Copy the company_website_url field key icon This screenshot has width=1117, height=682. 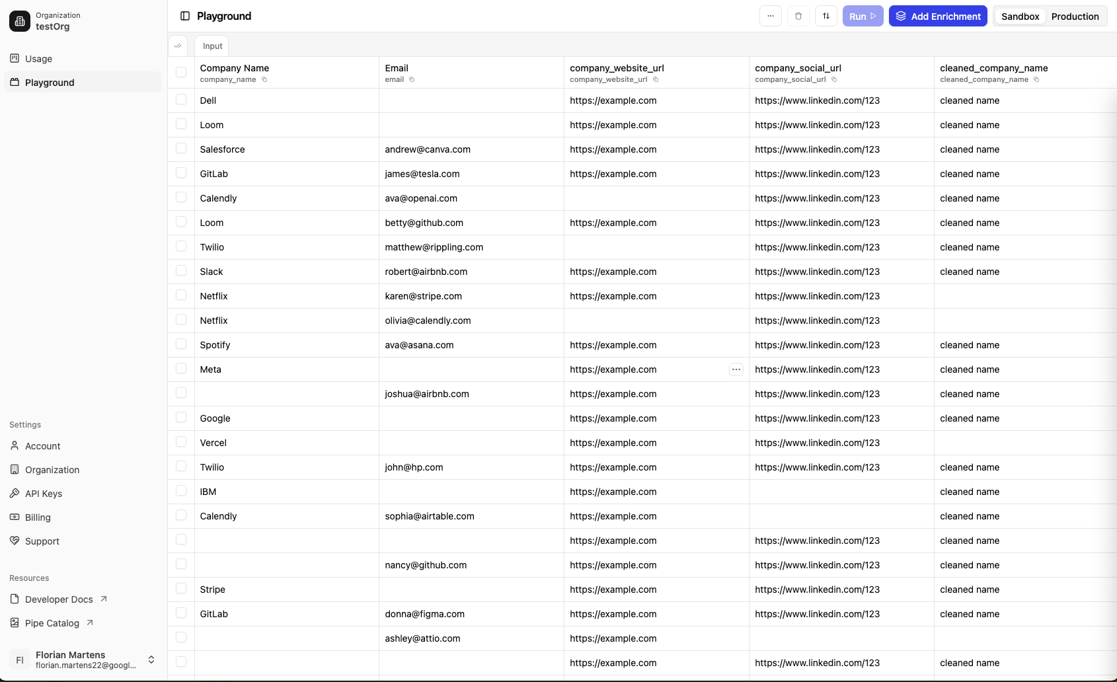[x=656, y=79]
